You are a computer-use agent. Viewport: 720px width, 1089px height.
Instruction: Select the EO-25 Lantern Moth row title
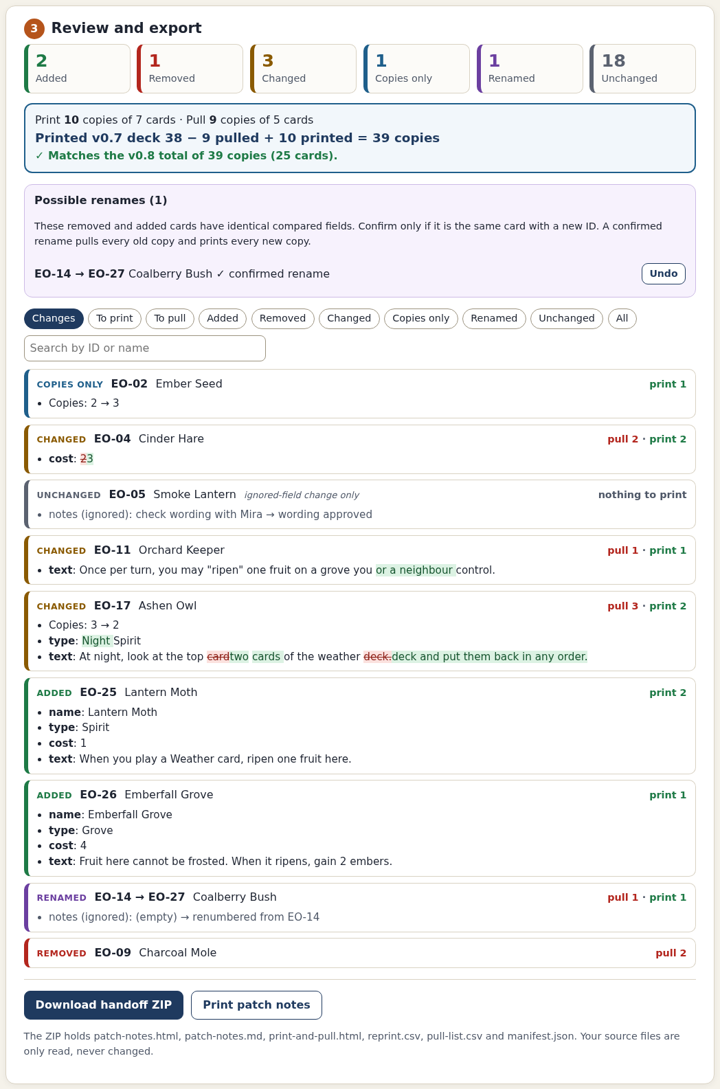pyautogui.click(x=139, y=693)
